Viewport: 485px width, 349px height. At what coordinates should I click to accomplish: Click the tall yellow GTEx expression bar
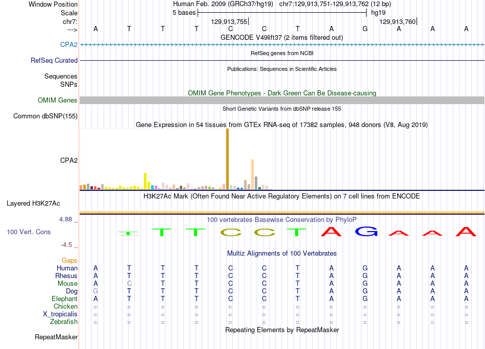[145, 181]
